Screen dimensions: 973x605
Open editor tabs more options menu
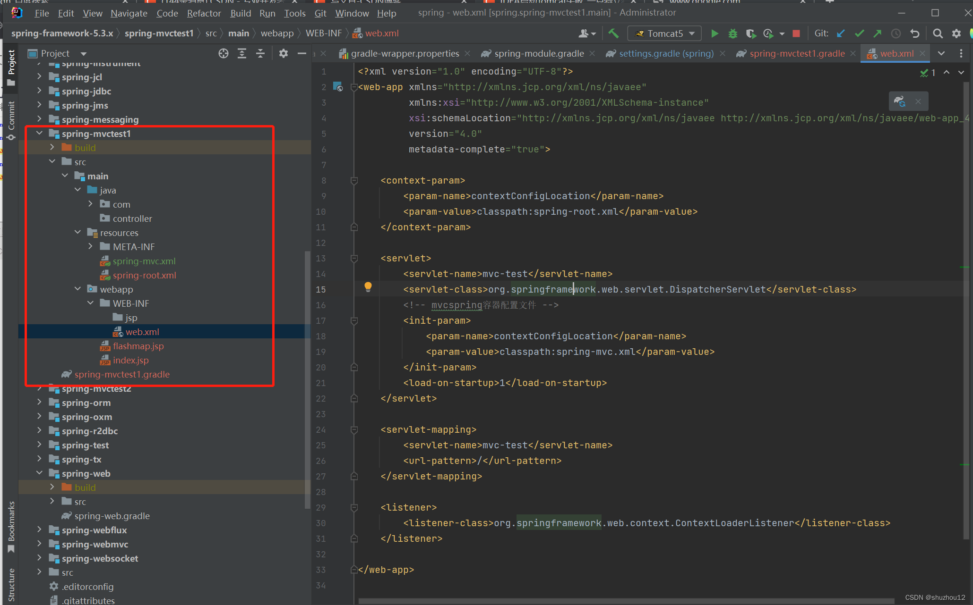coord(961,53)
